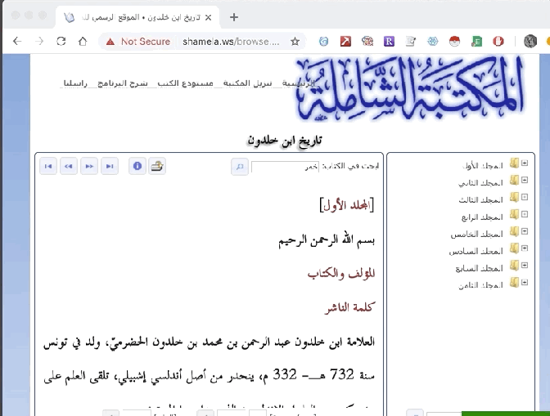
Task: Bookmark this page with the star icon
Action: (295, 41)
